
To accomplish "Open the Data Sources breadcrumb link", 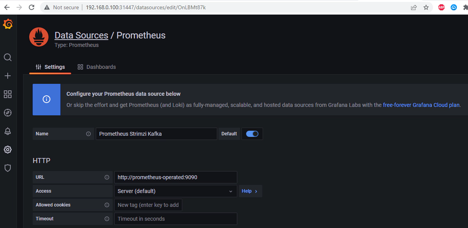I will click(x=82, y=35).
